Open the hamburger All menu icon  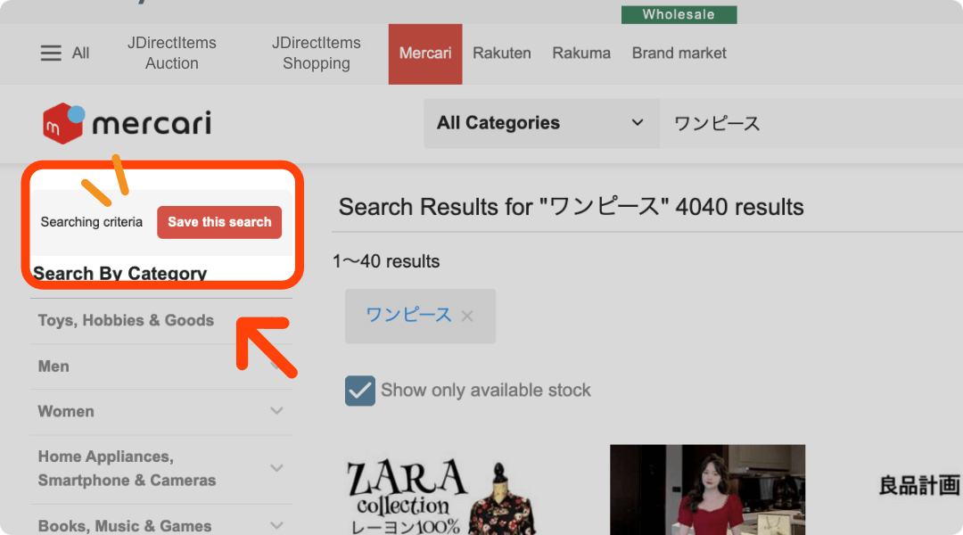51,53
